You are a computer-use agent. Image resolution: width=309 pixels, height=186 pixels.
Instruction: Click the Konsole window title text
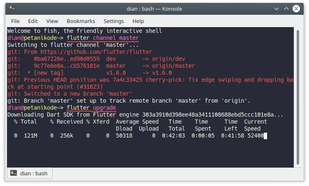(154, 9)
